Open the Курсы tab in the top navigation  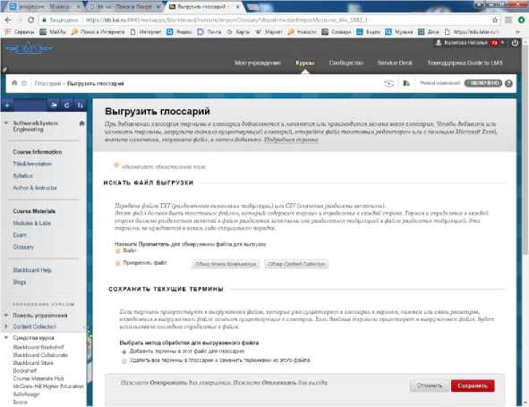[305, 63]
